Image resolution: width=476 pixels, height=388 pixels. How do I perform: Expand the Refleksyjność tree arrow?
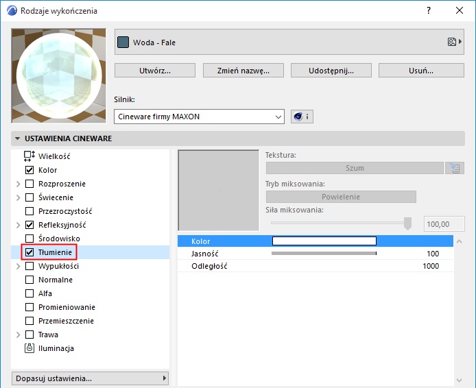tap(18, 225)
